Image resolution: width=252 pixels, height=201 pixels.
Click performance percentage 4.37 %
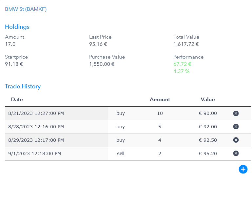182,71
